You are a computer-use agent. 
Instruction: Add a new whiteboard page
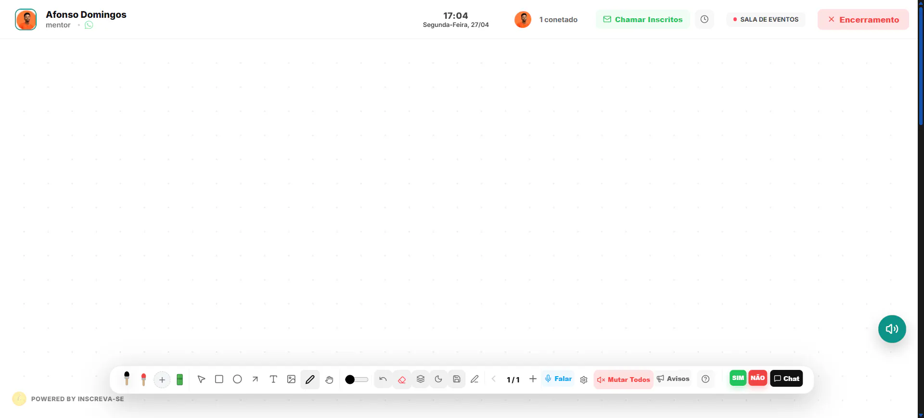(x=533, y=379)
